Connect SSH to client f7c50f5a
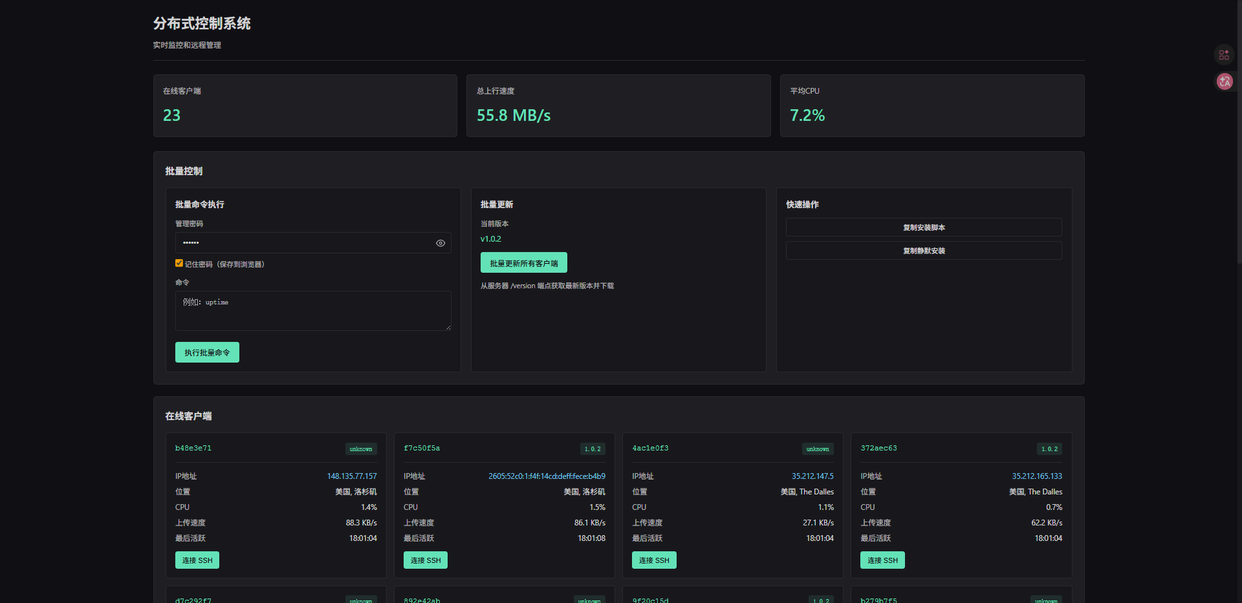The width and height of the screenshot is (1242, 603). point(426,560)
